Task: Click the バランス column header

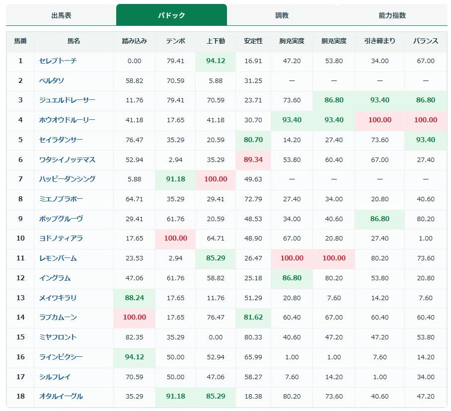Action: coord(426,41)
